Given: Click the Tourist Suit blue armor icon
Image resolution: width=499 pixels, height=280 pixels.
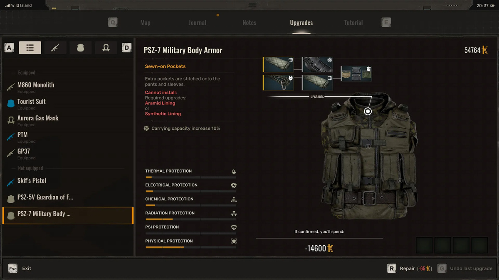Looking at the screenshot, I should click(x=11, y=103).
